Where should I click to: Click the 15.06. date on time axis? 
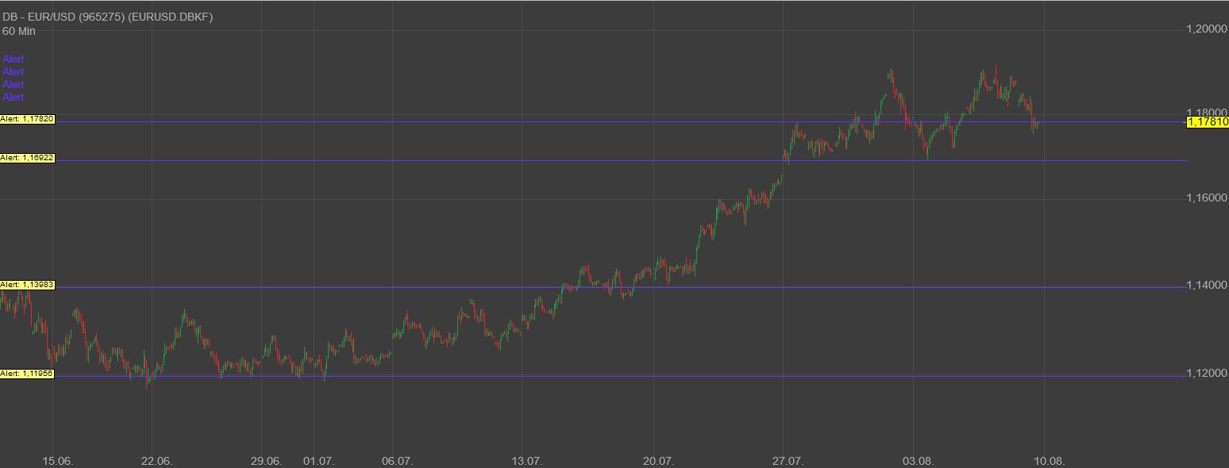[58, 461]
